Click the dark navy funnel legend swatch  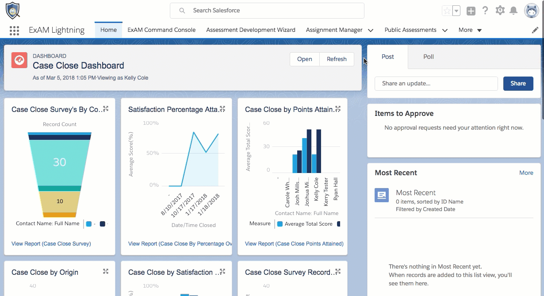pyautogui.click(x=103, y=224)
